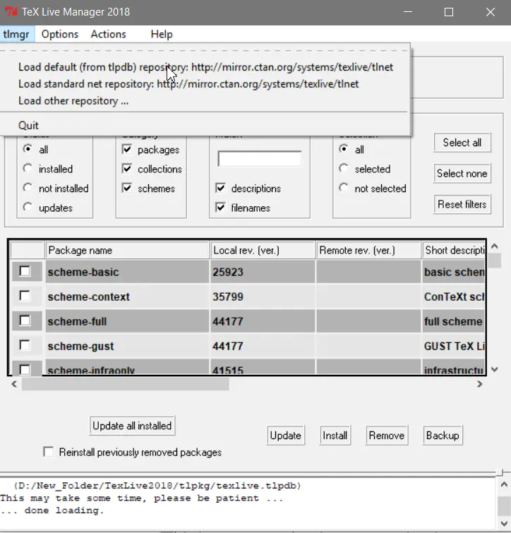The height and width of the screenshot is (533, 511).
Task: Click the Select none button
Action: tap(462, 174)
